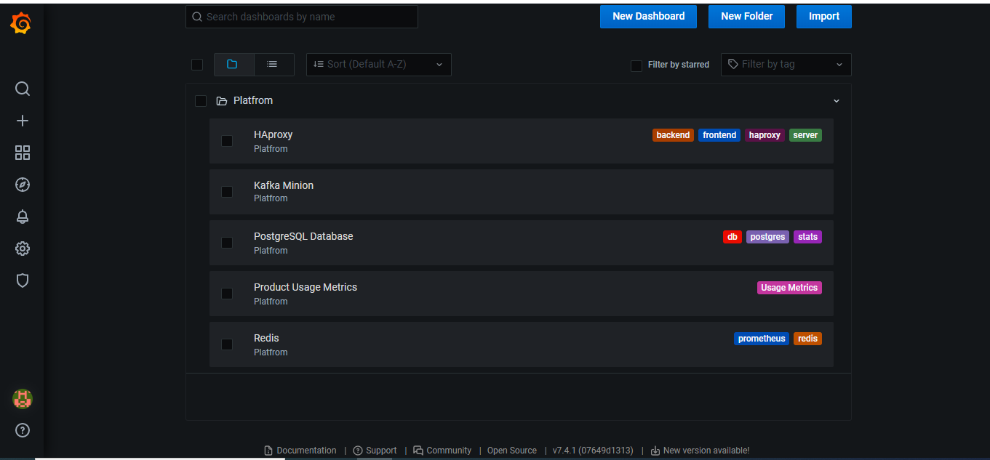Focus the Search dashboards by name field
The width and height of the screenshot is (990, 460).
[x=302, y=17]
